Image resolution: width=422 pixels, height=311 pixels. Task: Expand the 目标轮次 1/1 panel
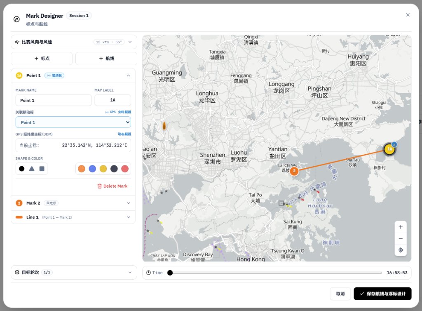[130, 272]
